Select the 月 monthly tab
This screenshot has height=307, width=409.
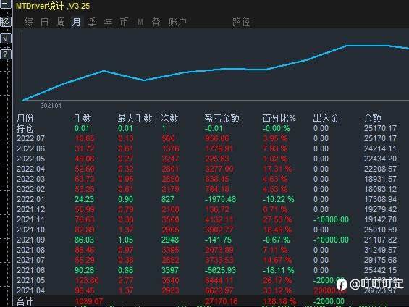tap(77, 22)
